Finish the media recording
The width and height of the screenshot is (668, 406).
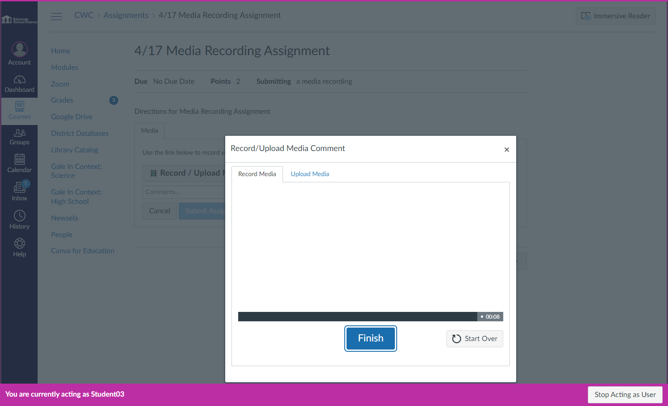371,338
